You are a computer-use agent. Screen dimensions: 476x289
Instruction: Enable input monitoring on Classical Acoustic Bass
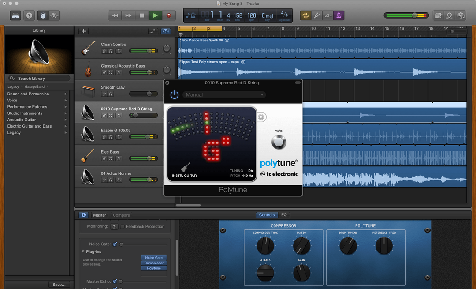(x=119, y=72)
